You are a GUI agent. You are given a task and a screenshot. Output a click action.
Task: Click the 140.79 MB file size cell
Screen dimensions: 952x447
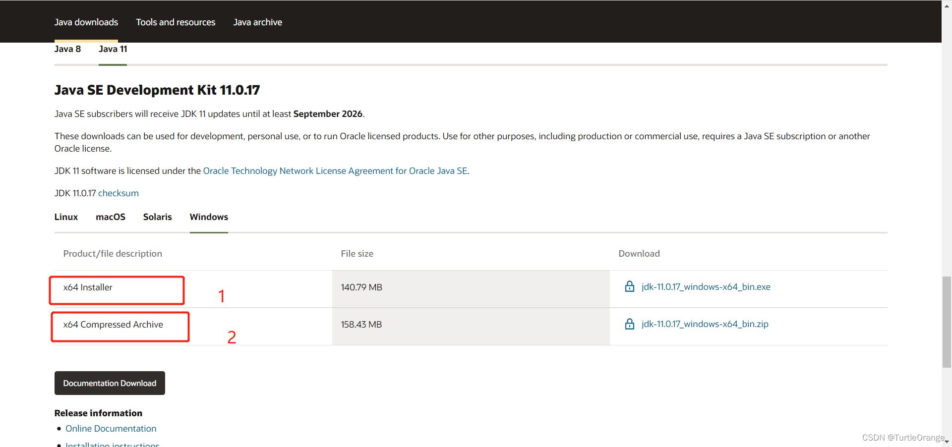(x=471, y=289)
